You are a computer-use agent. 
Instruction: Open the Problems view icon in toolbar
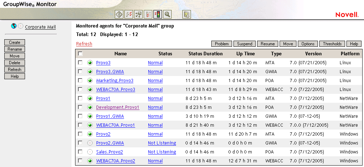(x=119, y=14)
